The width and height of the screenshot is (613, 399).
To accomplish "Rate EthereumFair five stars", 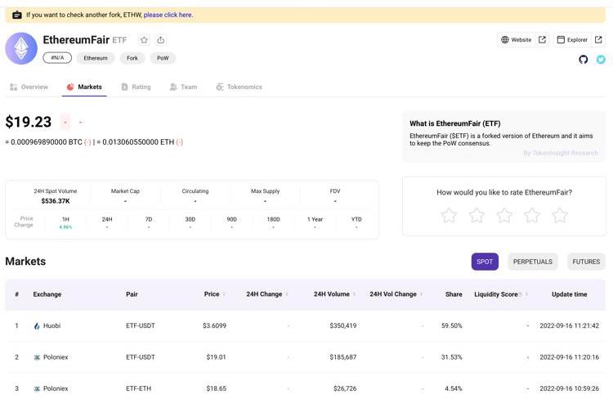I will pyautogui.click(x=560, y=215).
